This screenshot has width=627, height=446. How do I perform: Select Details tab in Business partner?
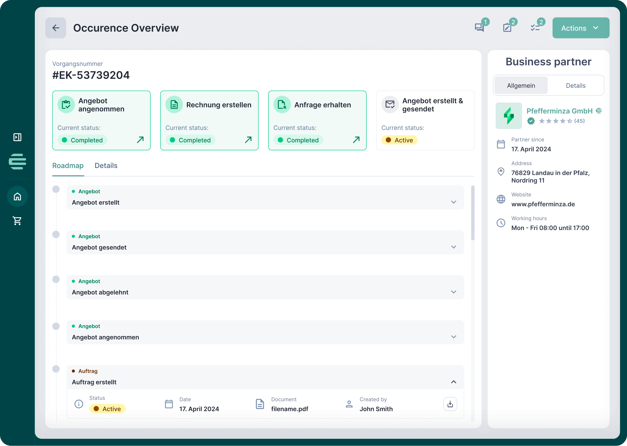(x=576, y=86)
